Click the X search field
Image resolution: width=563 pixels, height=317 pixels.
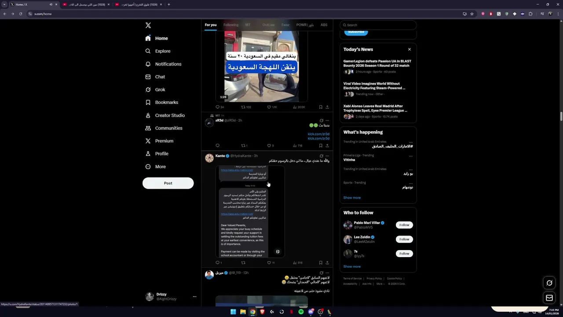pyautogui.click(x=378, y=25)
